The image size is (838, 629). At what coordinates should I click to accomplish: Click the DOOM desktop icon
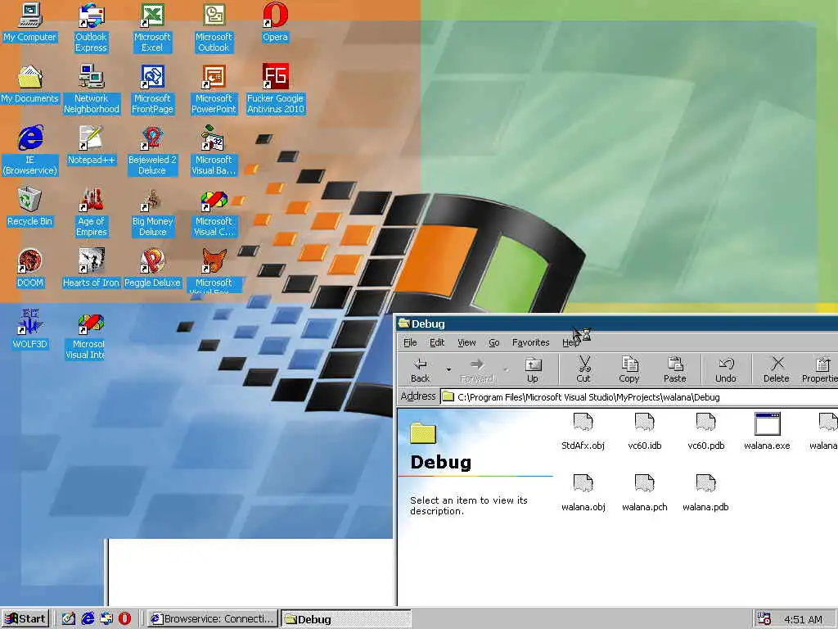(x=30, y=268)
